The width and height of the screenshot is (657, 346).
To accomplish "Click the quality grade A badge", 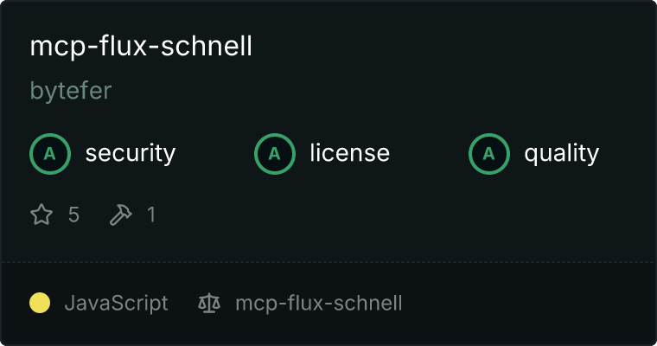I will click(x=489, y=153).
